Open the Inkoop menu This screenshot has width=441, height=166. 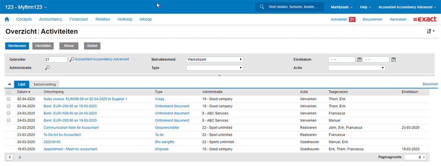click(146, 19)
